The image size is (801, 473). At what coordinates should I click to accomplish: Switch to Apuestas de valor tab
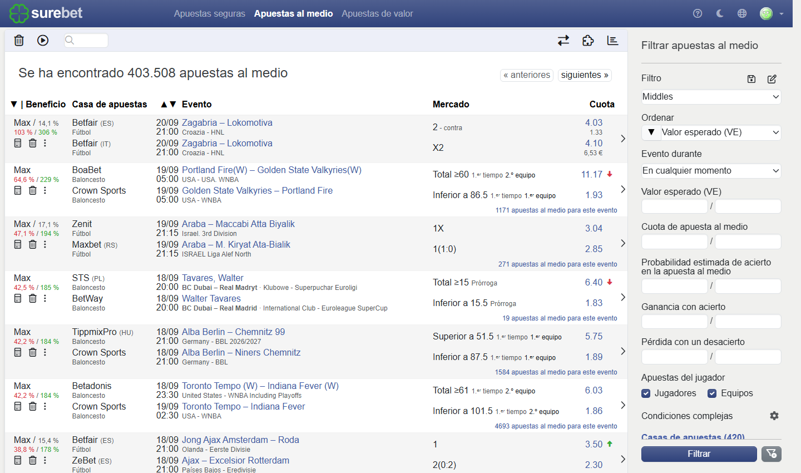[x=377, y=13]
